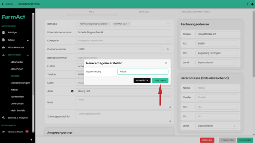Image resolution: width=255 pixels, height=143 pixels.
Task: Click the Alias field Georg Hof
Action: [x=123, y=91]
